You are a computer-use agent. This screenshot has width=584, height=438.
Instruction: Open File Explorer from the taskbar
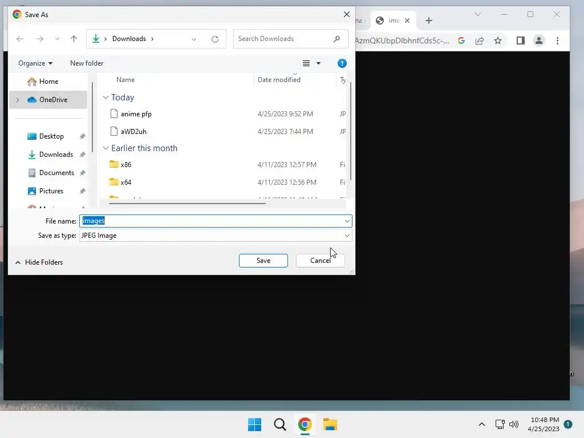pos(330,424)
